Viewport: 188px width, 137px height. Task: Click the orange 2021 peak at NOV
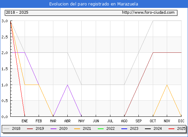click(167, 85)
